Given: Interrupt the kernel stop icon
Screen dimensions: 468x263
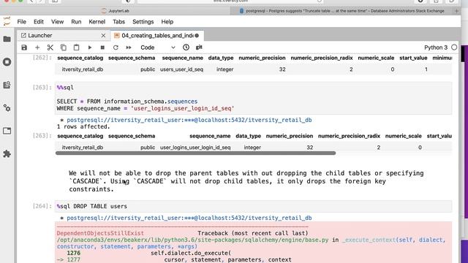Looking at the screenshot, I should pos(102,47).
